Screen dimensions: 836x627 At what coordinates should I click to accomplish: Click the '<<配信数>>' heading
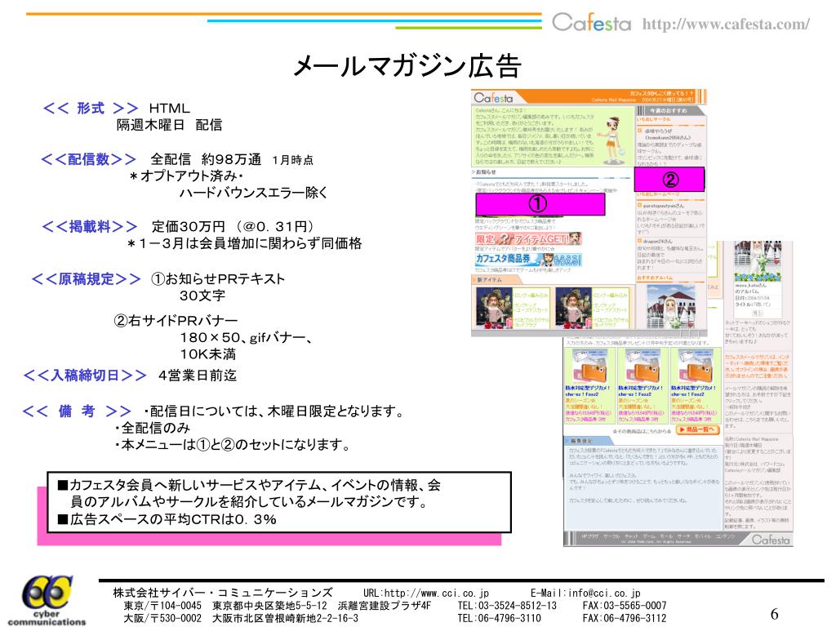(88, 159)
